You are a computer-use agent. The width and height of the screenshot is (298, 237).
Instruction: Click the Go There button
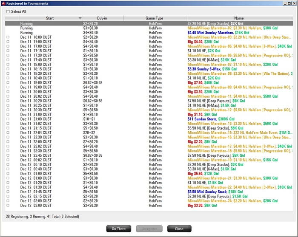(119, 229)
